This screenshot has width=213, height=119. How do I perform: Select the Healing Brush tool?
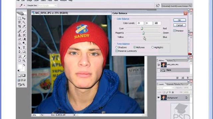click(19, 31)
